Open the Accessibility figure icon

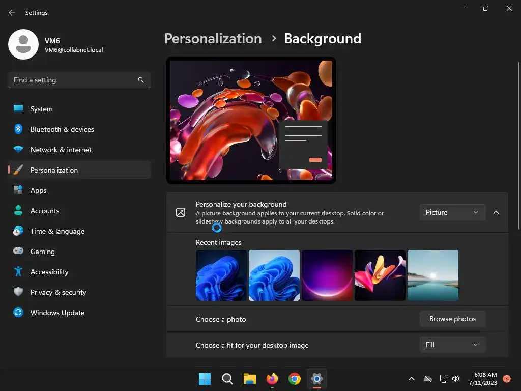tap(18, 272)
